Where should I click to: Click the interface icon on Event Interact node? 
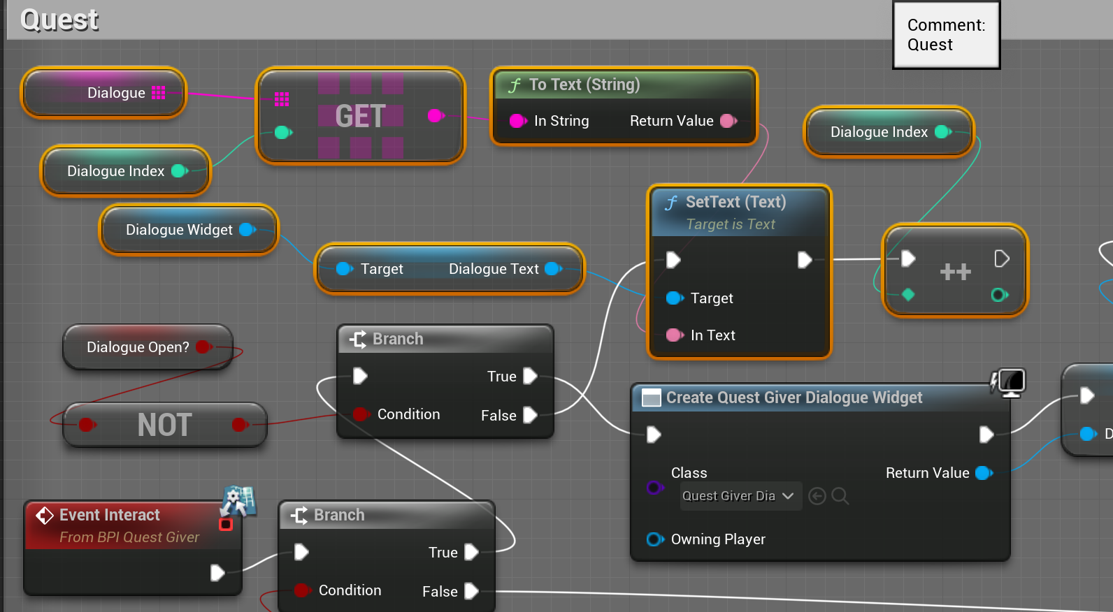239,501
